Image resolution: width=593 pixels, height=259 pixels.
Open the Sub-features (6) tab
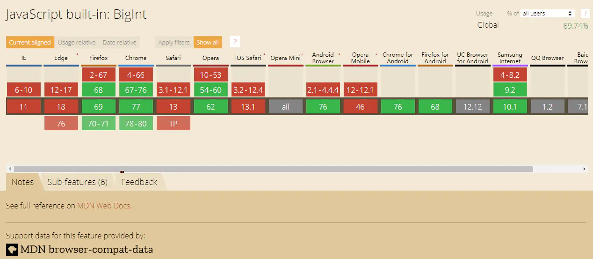click(x=77, y=182)
